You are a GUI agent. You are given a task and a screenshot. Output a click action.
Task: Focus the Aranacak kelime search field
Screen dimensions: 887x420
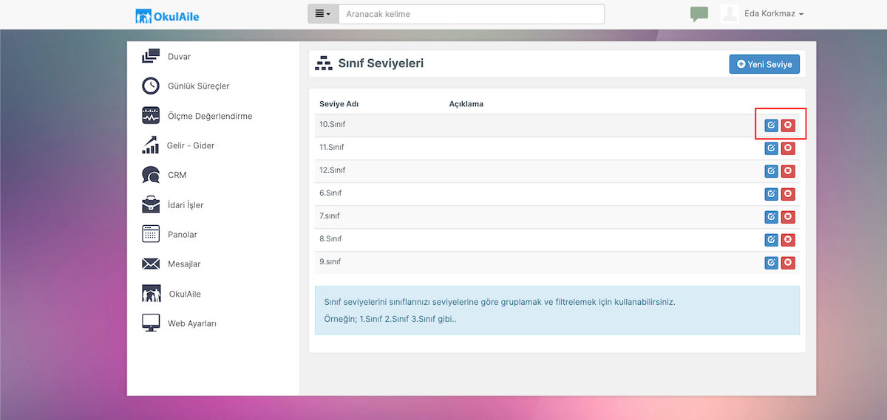click(x=472, y=14)
